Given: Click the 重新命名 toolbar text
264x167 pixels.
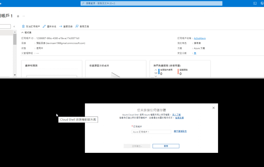Looking at the screenshot, I should click(52, 27).
